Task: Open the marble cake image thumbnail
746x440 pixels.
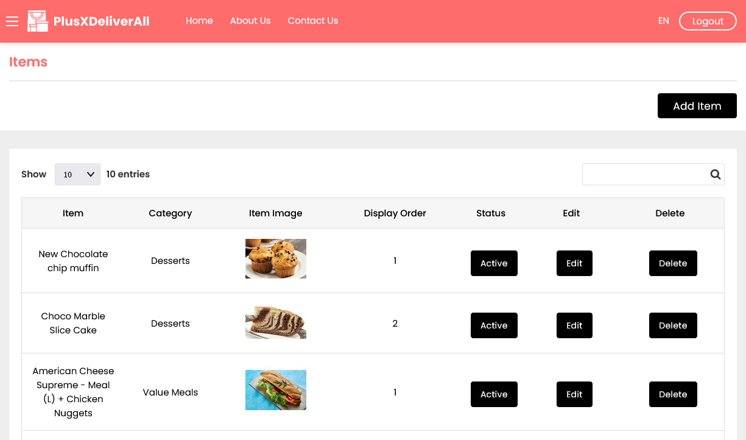Action: click(x=276, y=322)
